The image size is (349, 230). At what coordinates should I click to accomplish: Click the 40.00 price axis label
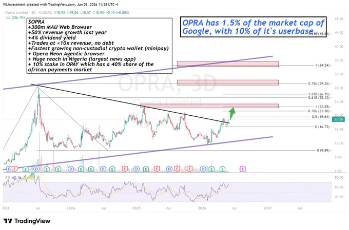click(339, 47)
